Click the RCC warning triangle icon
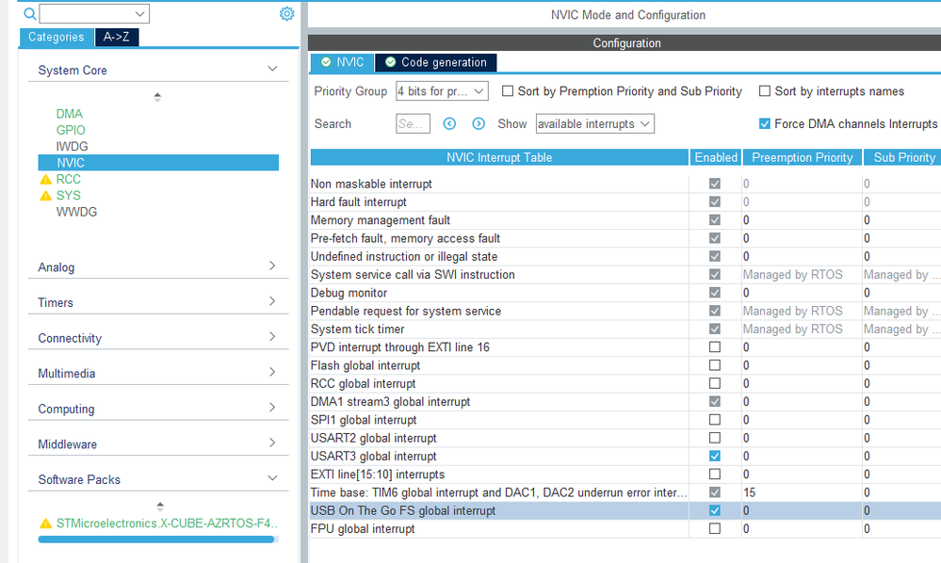 tap(45, 179)
